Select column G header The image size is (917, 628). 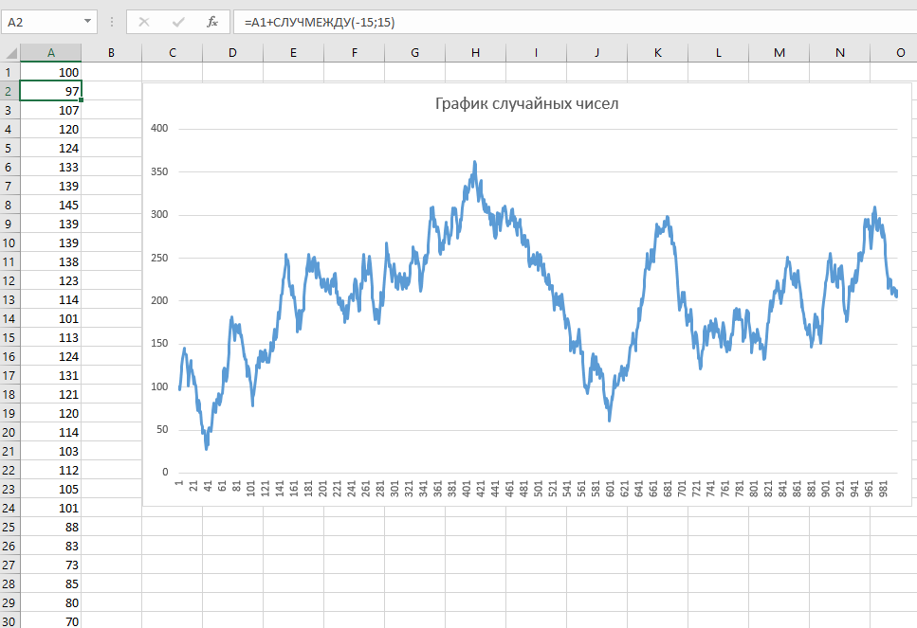tap(415, 53)
